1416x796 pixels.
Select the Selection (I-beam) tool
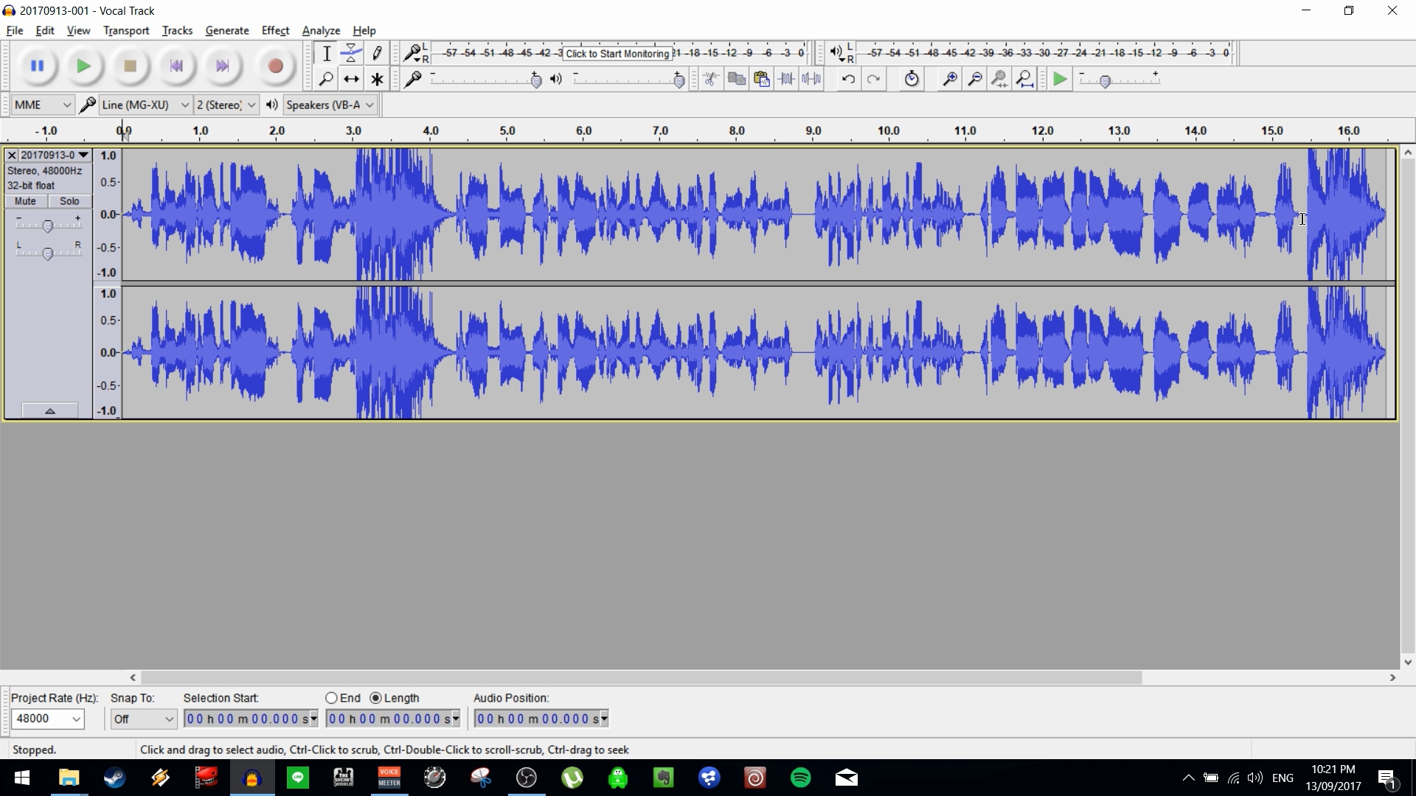click(x=326, y=53)
